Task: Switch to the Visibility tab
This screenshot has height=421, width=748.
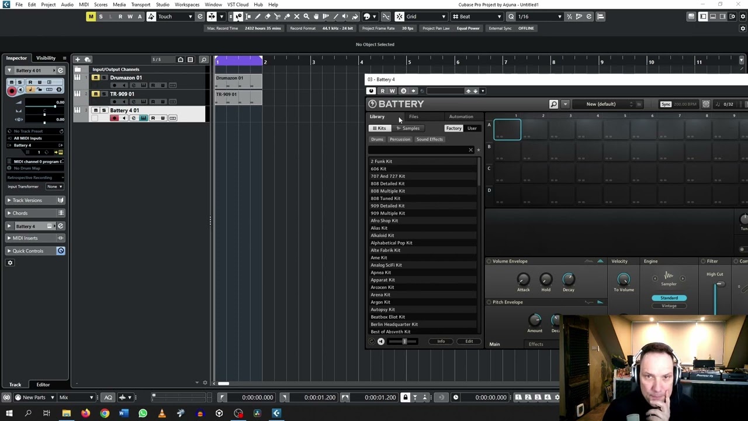Action: [x=46, y=58]
